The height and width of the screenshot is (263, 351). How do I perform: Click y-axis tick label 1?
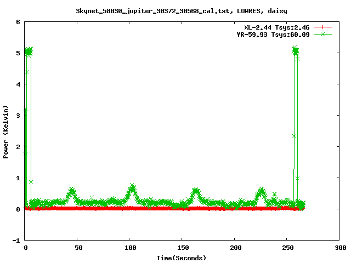(x=18, y=178)
